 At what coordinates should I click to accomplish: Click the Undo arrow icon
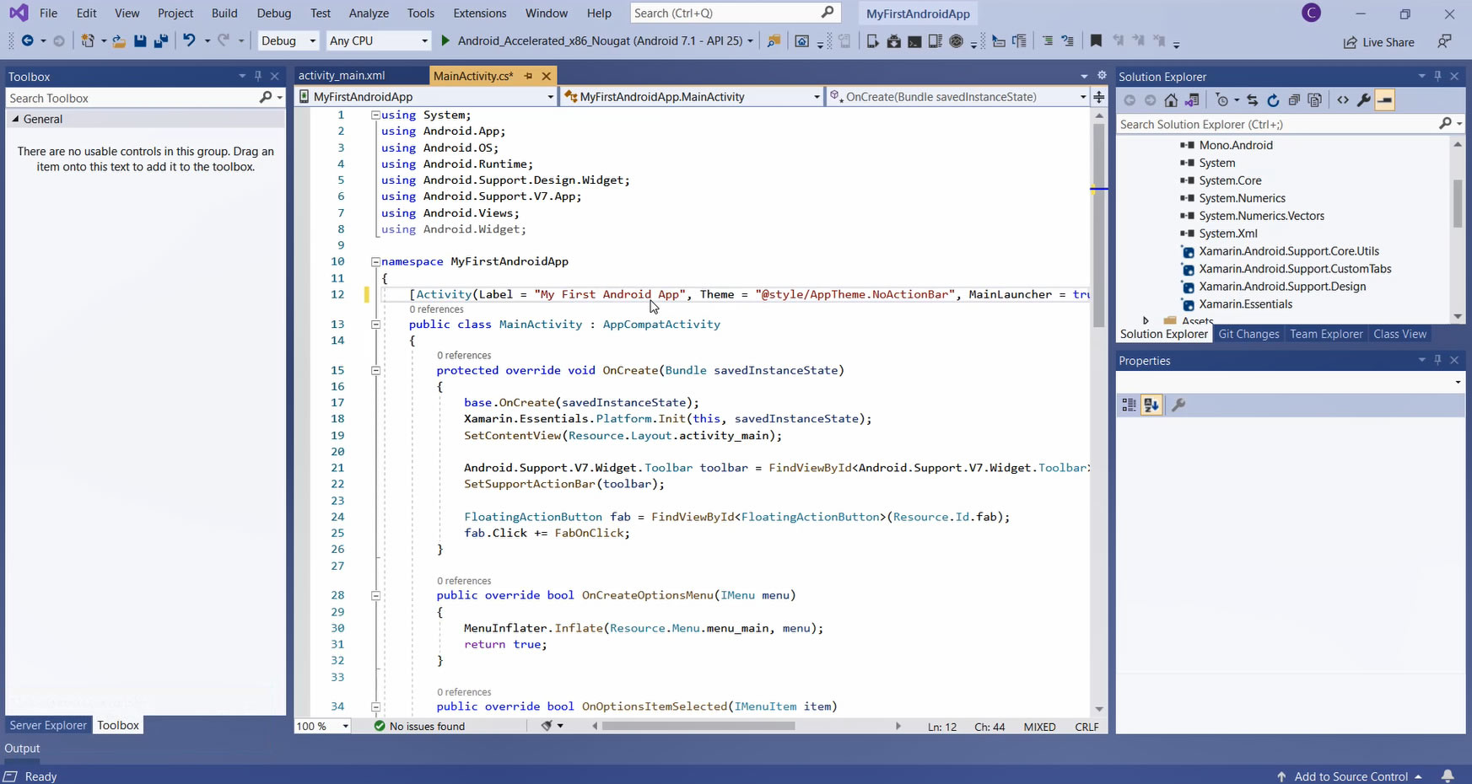(x=189, y=40)
